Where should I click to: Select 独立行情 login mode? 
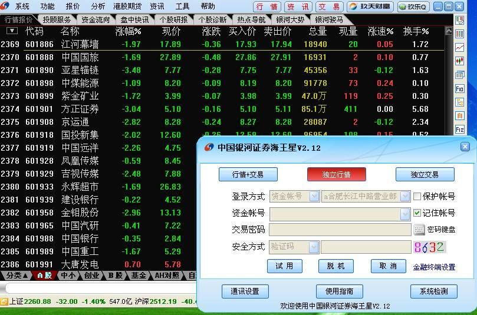tap(337, 174)
